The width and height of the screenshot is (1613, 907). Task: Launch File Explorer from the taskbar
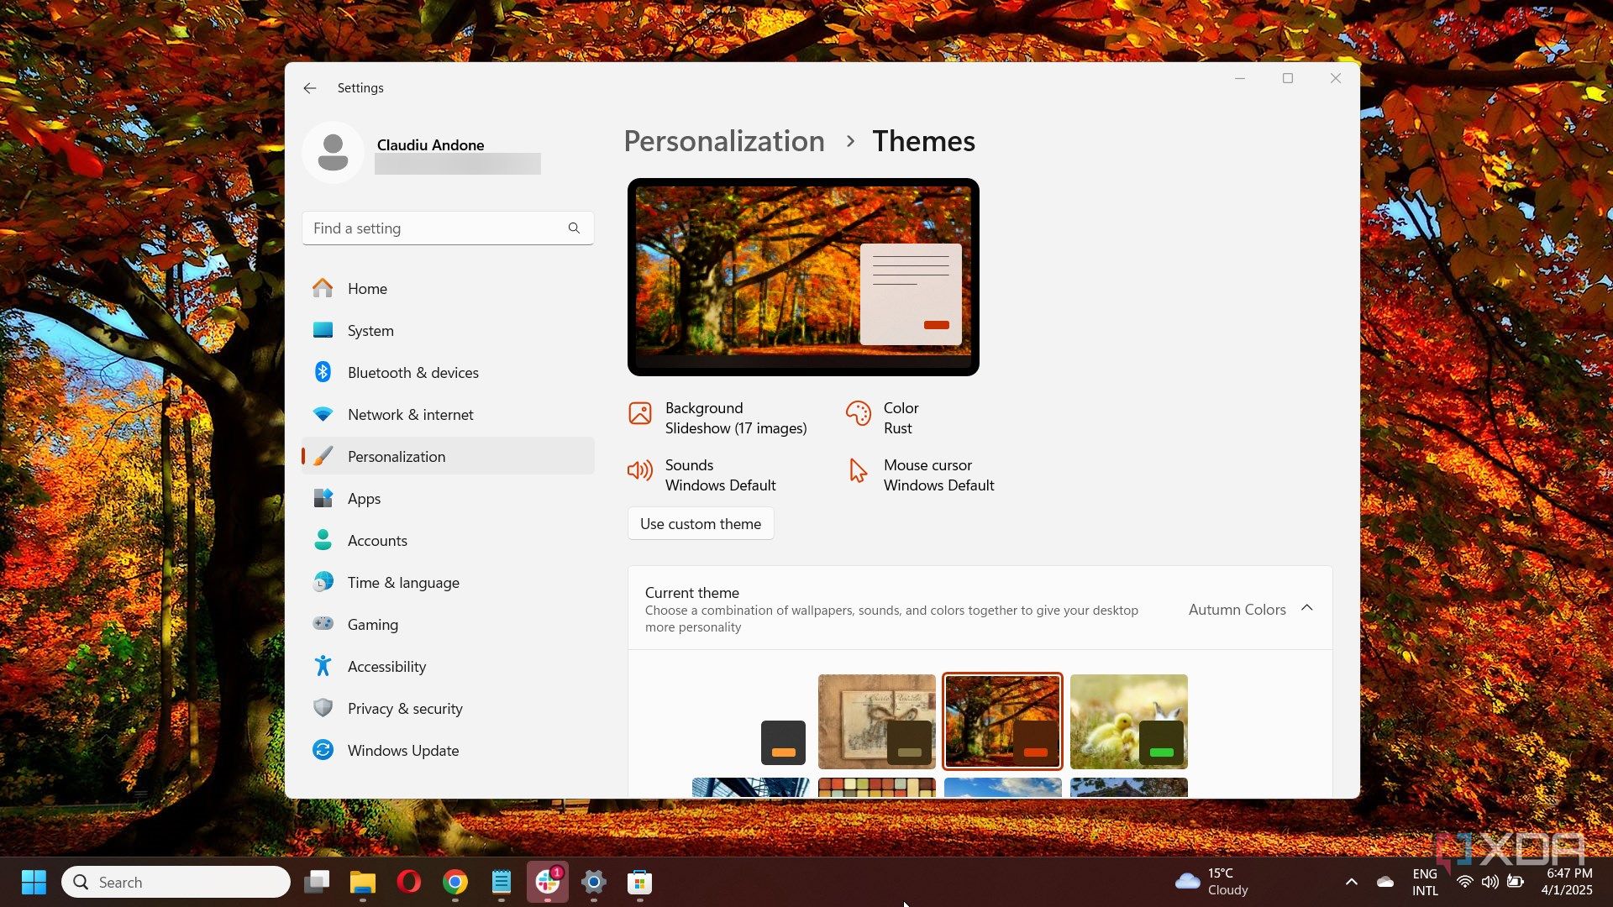[x=363, y=882]
